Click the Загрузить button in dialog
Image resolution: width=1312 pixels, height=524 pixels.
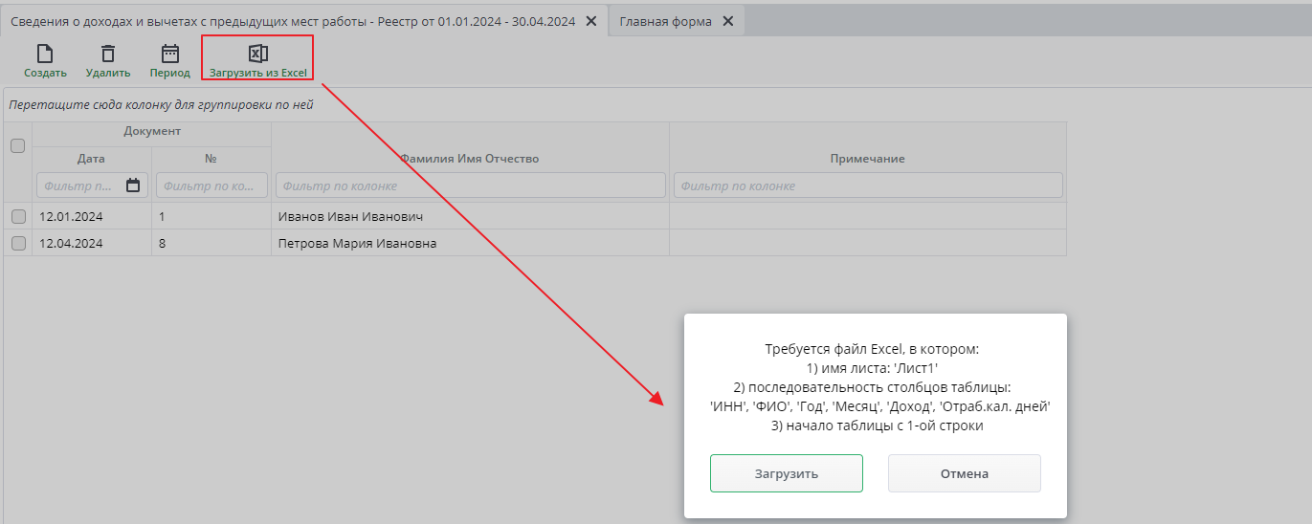point(787,473)
